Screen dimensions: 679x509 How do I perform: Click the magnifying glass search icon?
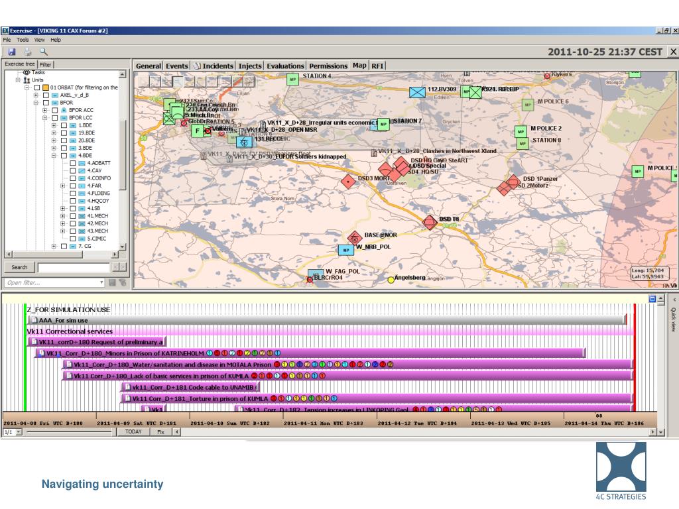coord(44,52)
